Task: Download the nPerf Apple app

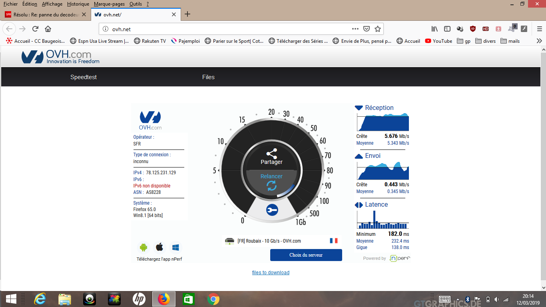Action: click(159, 247)
